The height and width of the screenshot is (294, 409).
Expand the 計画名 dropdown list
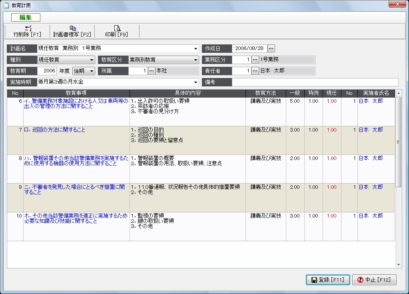point(196,49)
